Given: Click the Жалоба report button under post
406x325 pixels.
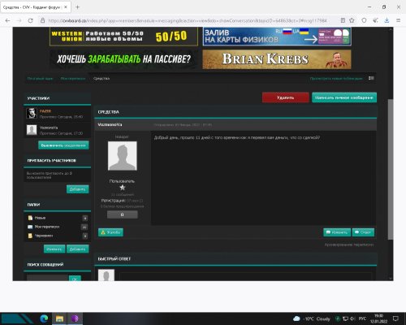Looking at the screenshot, I should [x=110, y=232].
